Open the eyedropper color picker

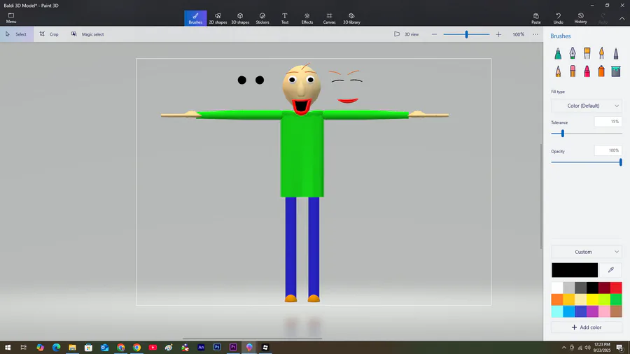tap(610, 270)
